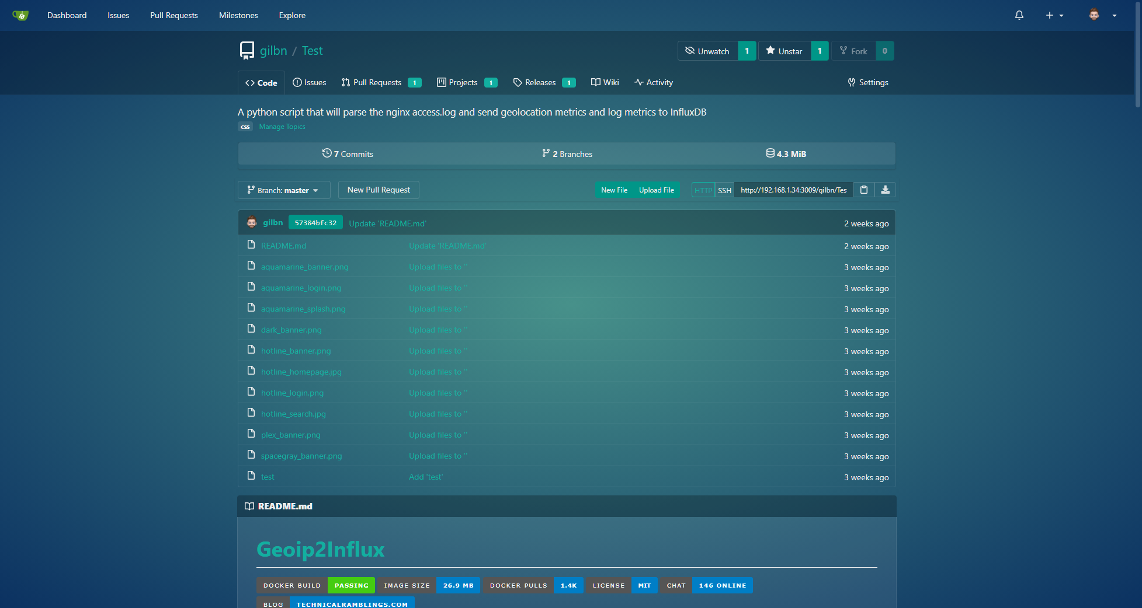Click the repository clone URL field
This screenshot has height=608, width=1142.
793,190
